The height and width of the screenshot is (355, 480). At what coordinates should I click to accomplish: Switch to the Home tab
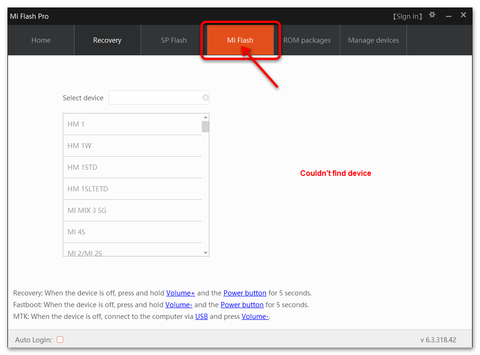(x=41, y=40)
